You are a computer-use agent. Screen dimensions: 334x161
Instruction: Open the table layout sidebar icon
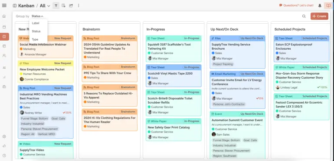click(x=4, y=46)
